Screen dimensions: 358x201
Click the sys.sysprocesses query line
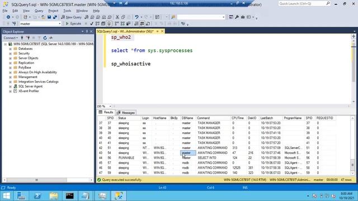click(x=152, y=51)
